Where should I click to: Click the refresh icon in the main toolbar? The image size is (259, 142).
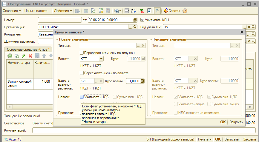pyautogui.click(x=86, y=11)
